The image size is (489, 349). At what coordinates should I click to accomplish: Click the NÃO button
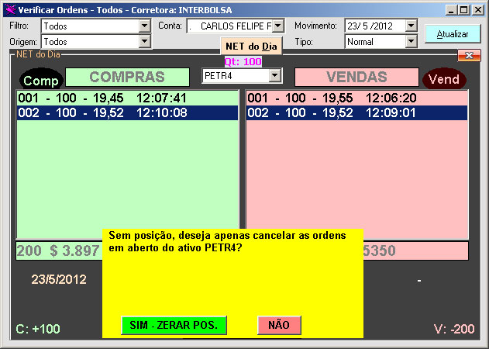pos(279,325)
